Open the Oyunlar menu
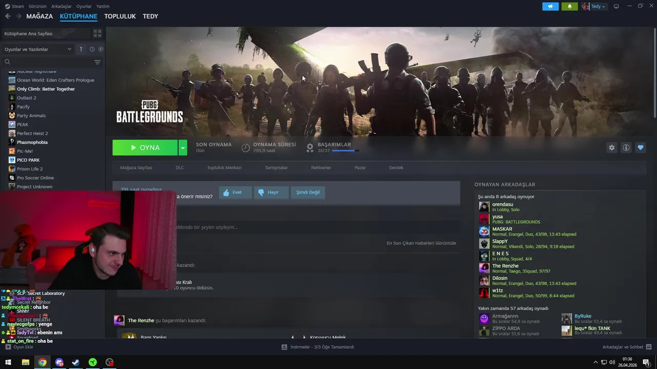 coord(84,6)
